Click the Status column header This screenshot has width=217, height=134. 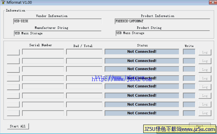pos(143,45)
